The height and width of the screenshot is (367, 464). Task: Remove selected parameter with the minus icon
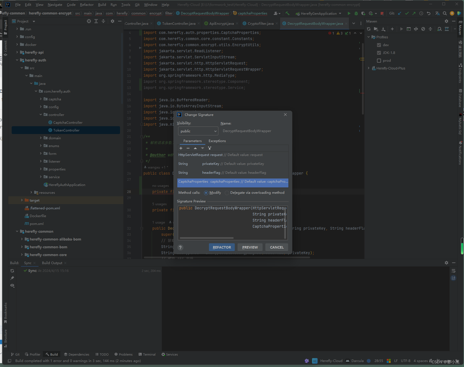[188, 148]
